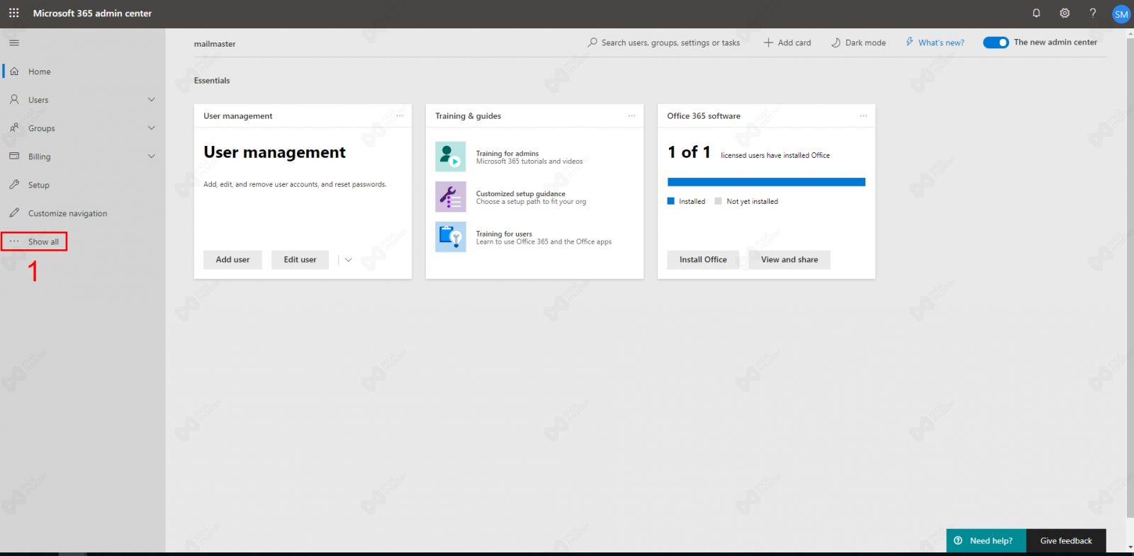
Task: Click the Need help? button label
Action: pos(991,540)
